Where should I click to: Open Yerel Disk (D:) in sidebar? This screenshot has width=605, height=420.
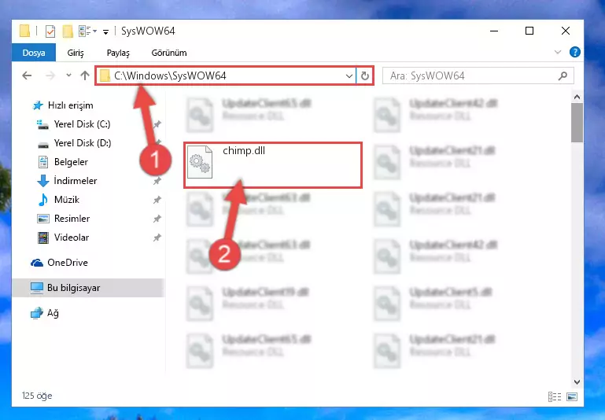click(x=82, y=143)
